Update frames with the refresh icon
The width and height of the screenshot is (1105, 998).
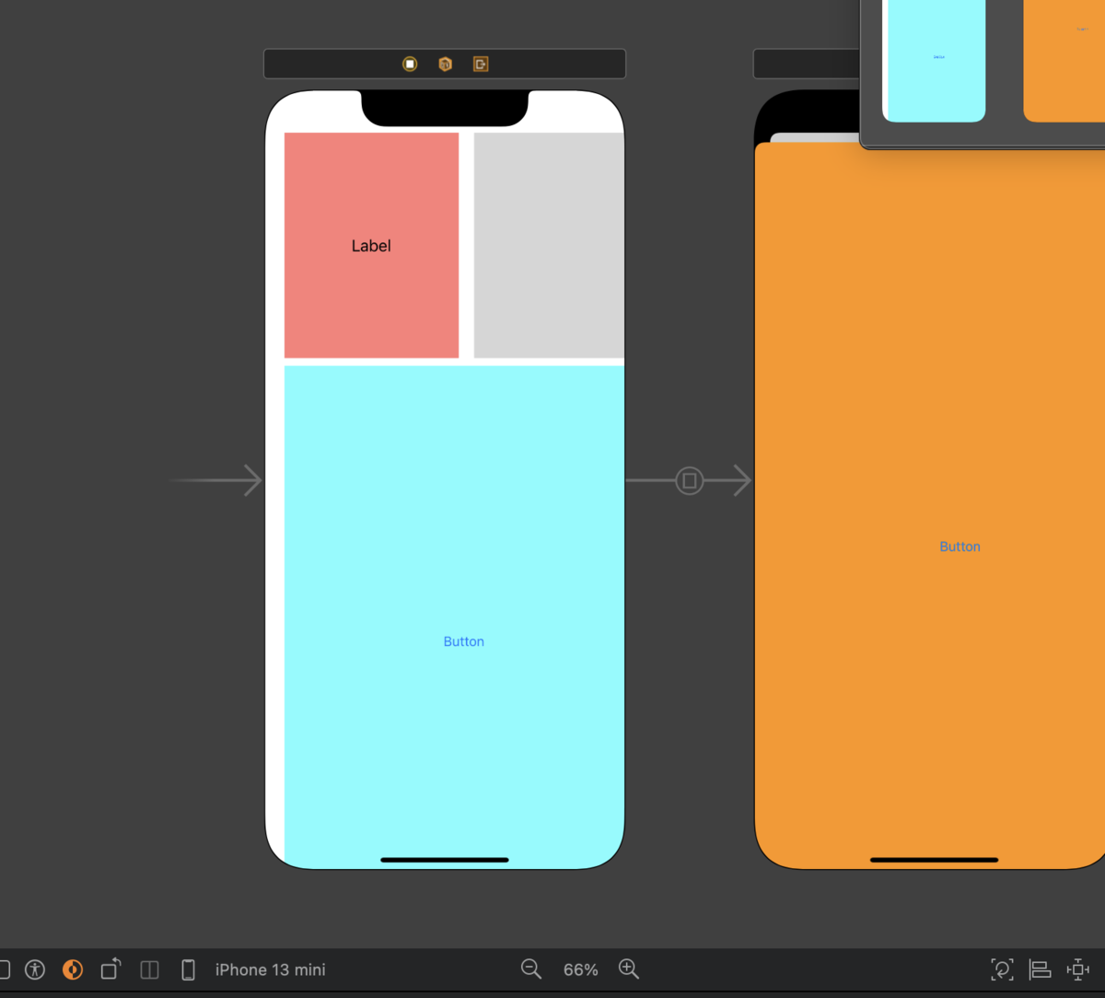[1002, 969]
